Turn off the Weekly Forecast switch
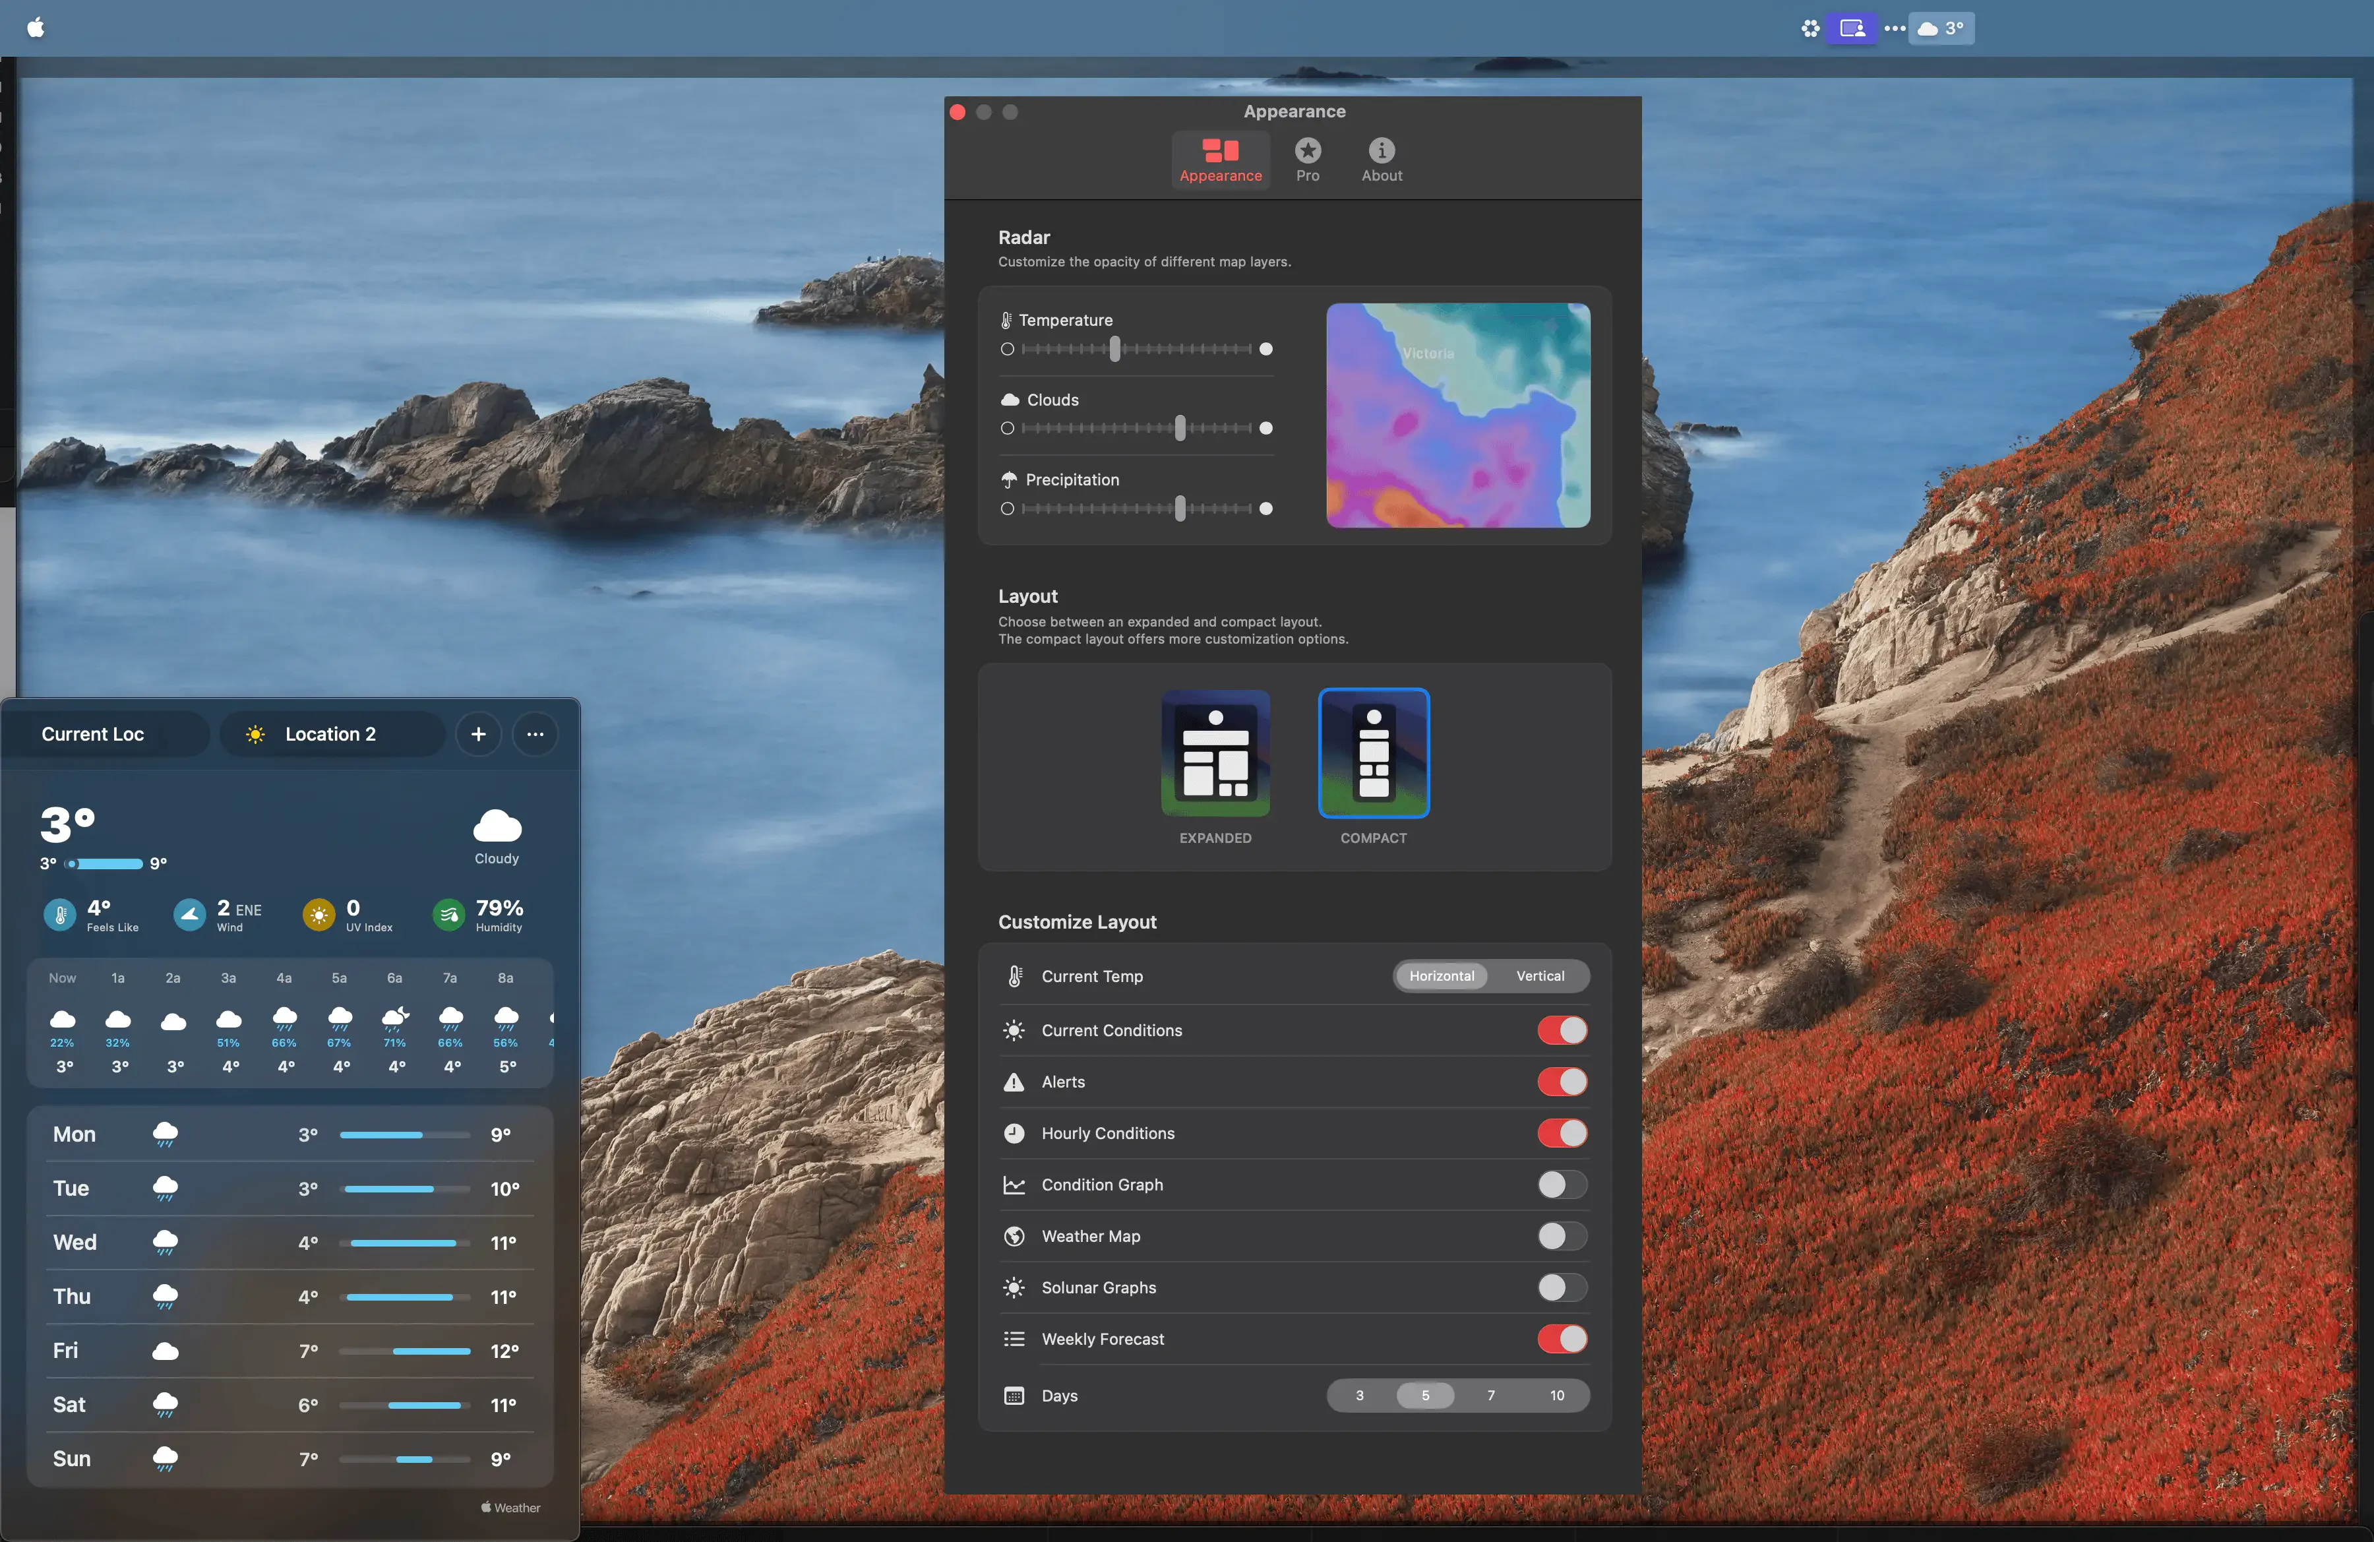This screenshot has height=1542, width=2374. click(1561, 1340)
